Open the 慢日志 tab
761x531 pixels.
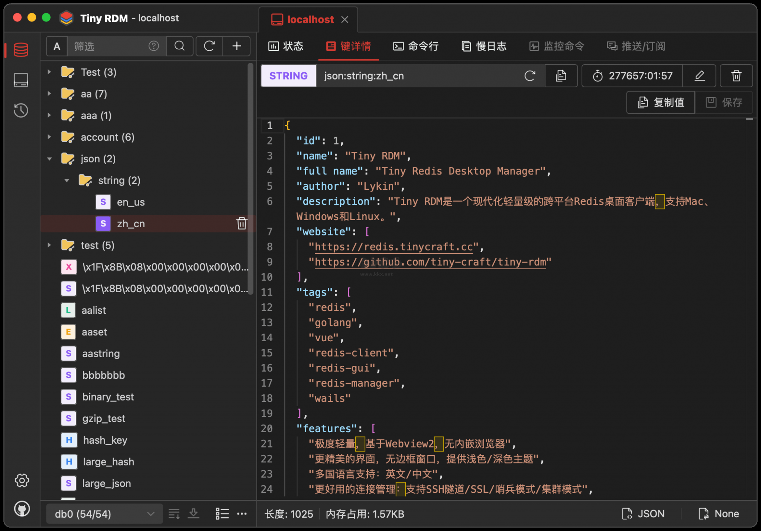point(484,46)
